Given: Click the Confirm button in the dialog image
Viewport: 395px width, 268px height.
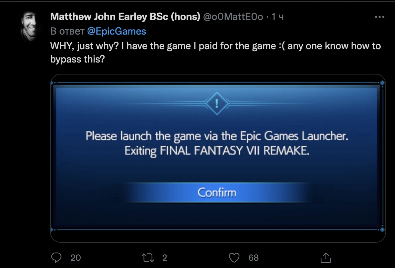Looking at the screenshot, I should (217, 193).
